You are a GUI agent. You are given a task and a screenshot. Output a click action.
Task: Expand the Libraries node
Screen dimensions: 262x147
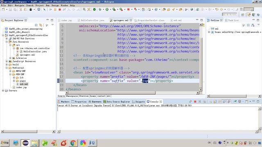(10, 58)
